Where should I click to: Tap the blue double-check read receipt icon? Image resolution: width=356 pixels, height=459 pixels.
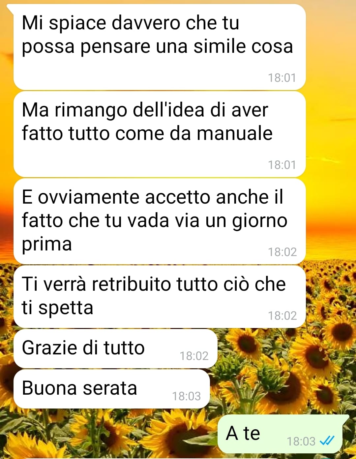point(327,441)
